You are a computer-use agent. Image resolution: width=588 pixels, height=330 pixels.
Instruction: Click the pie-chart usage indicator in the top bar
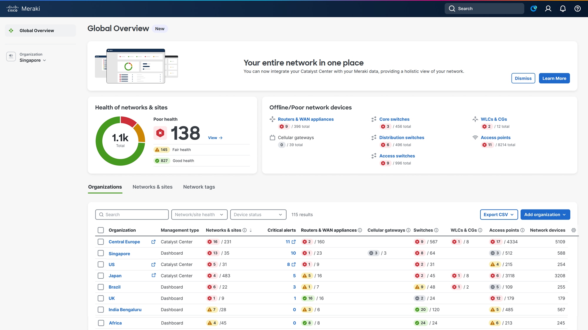click(534, 9)
